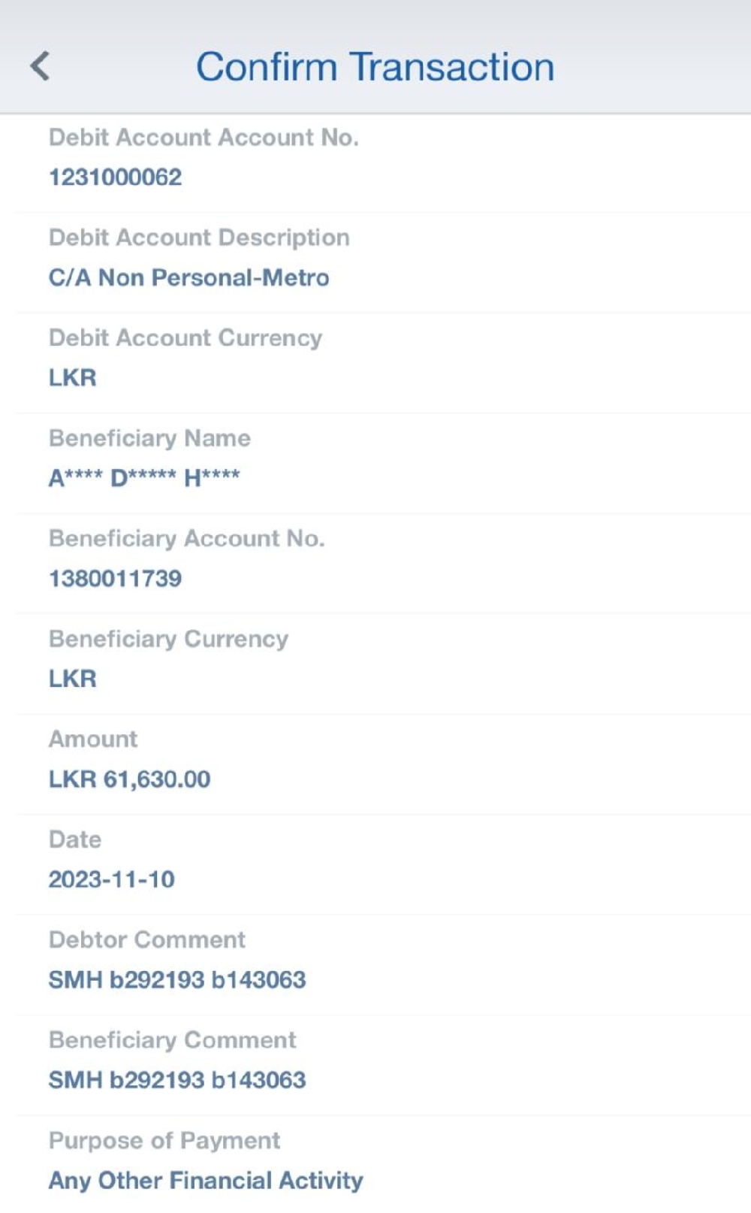Screen dimensions: 751x1213
Task: Select the masked beneficiary name value
Action: 144,478
